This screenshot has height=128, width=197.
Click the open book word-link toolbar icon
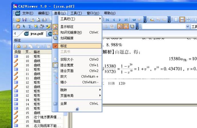[x=132, y=27]
